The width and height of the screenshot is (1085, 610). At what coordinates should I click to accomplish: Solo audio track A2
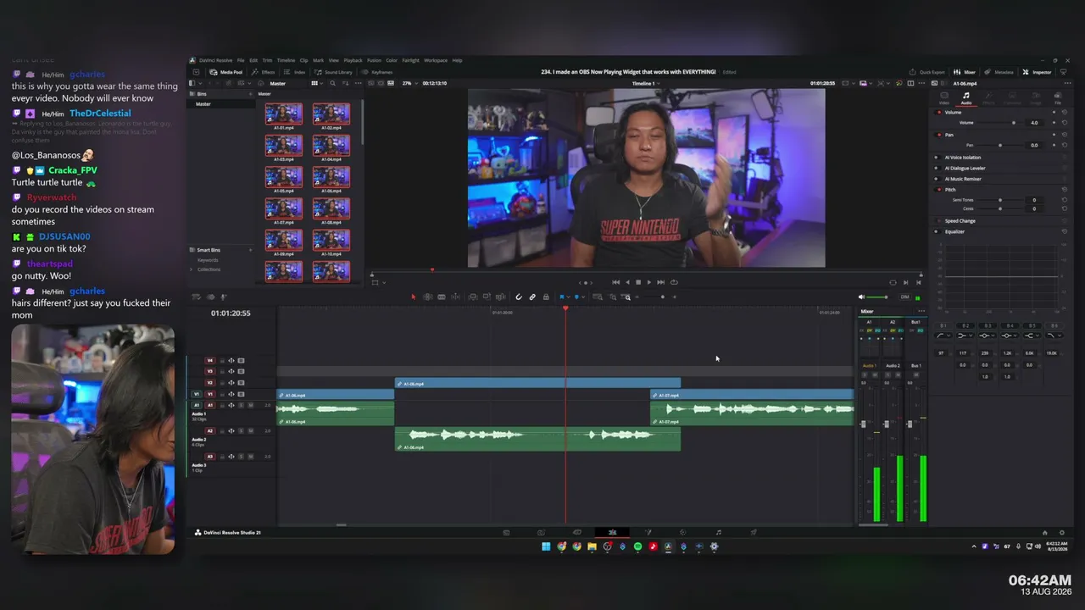pyautogui.click(x=240, y=430)
